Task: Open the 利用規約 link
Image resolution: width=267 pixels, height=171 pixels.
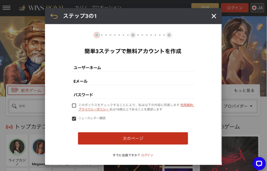Action: [187, 105]
